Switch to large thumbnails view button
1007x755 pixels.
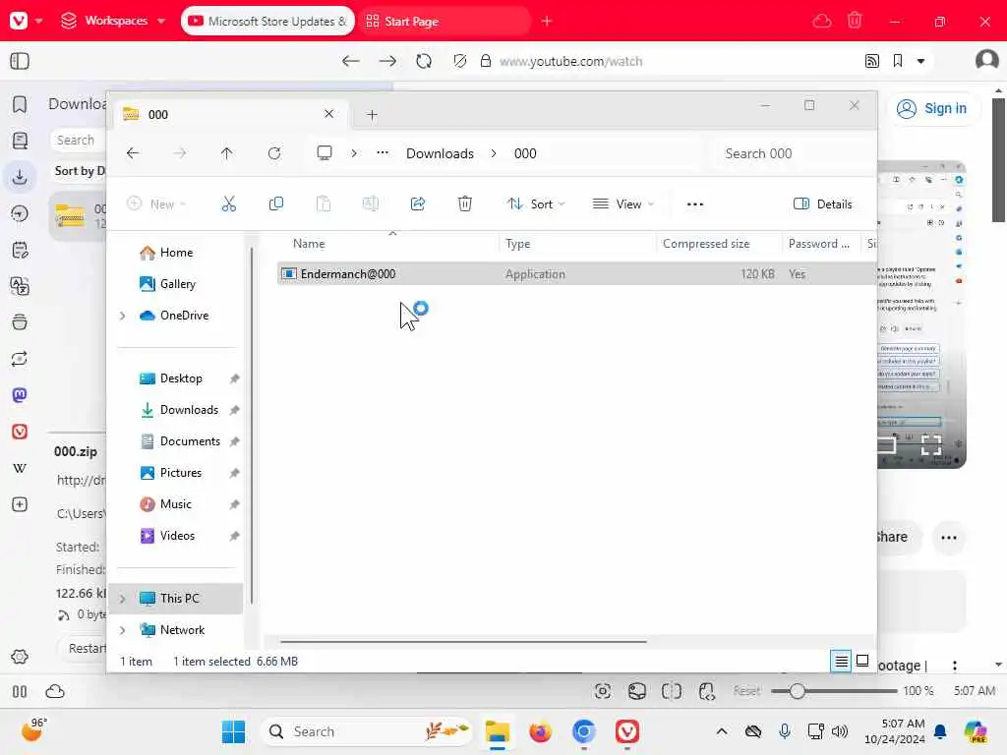[x=862, y=661]
